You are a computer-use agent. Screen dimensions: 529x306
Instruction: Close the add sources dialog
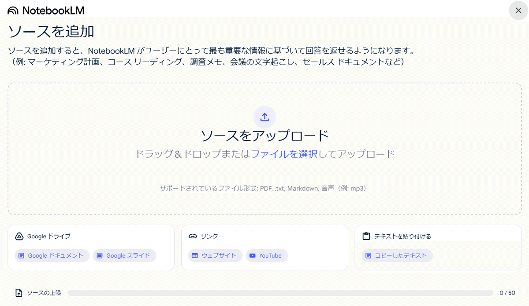coord(518,11)
